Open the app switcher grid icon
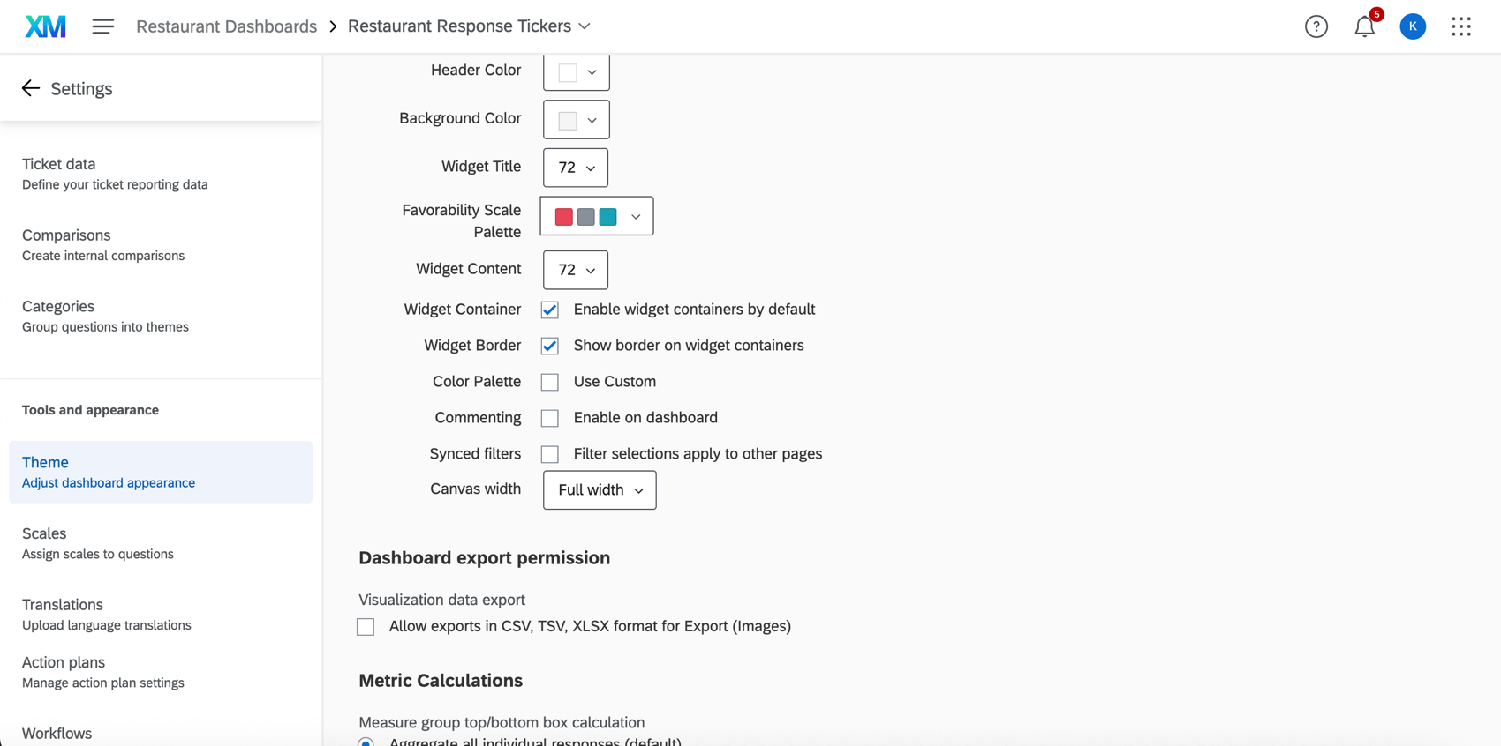This screenshot has width=1501, height=746. 1461,26
